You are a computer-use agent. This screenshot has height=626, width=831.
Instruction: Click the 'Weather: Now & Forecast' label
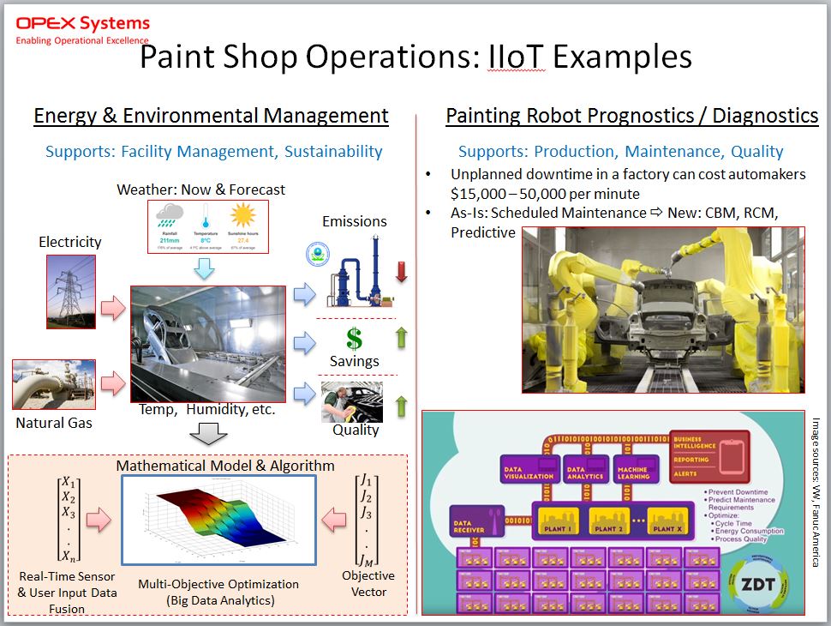point(200,190)
